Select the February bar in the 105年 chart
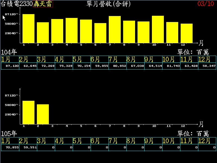 [43, 114]
